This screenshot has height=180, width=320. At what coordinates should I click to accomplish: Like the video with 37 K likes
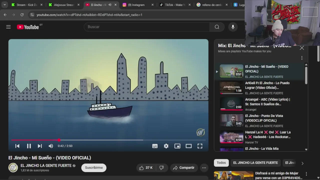(146, 168)
